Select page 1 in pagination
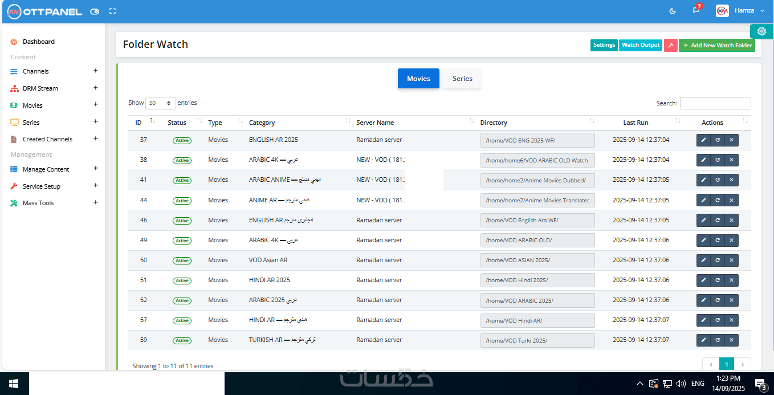The image size is (774, 395). [727, 364]
